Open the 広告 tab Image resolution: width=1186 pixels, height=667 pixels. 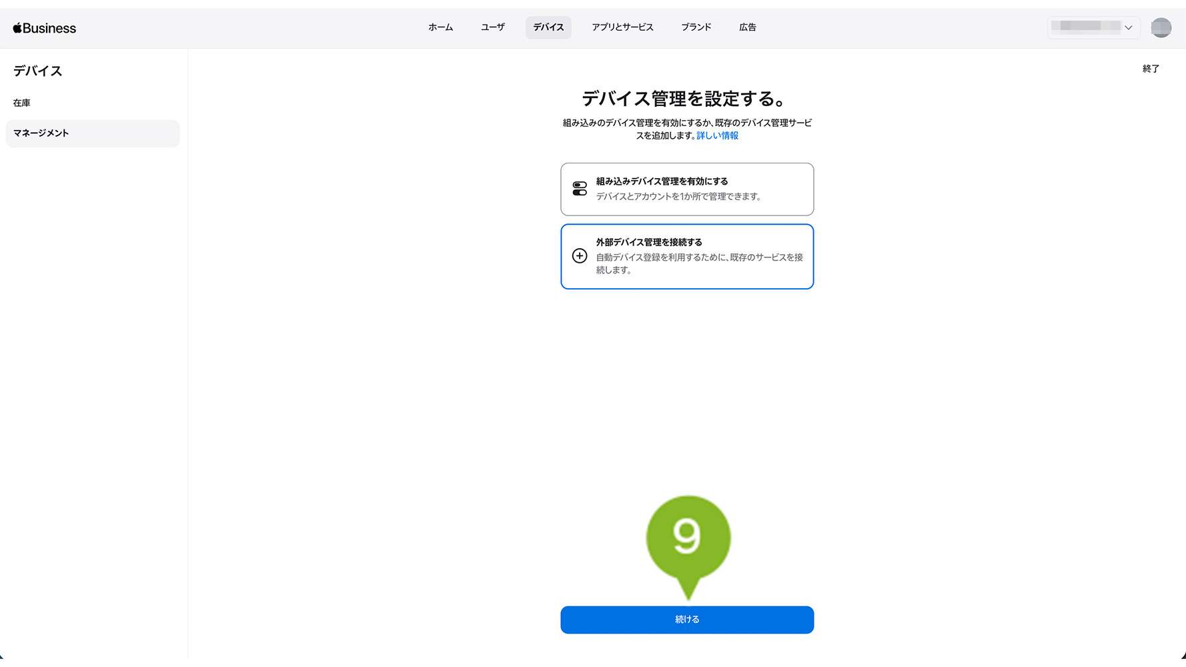click(x=747, y=27)
